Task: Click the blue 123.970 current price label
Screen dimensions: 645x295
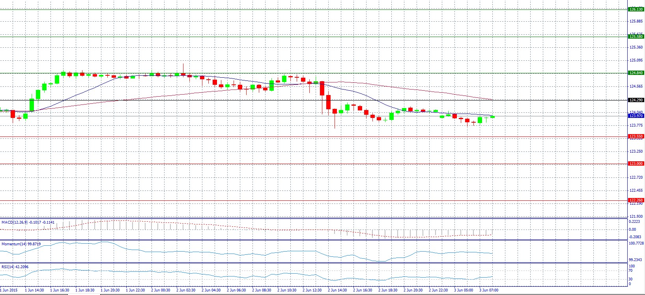Action: (x=636, y=116)
